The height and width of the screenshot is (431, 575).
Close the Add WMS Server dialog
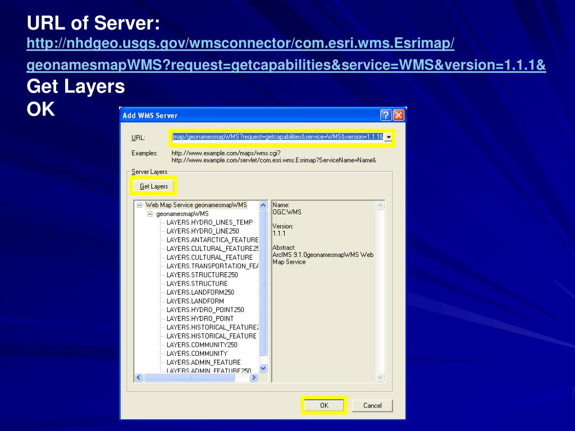tap(398, 115)
